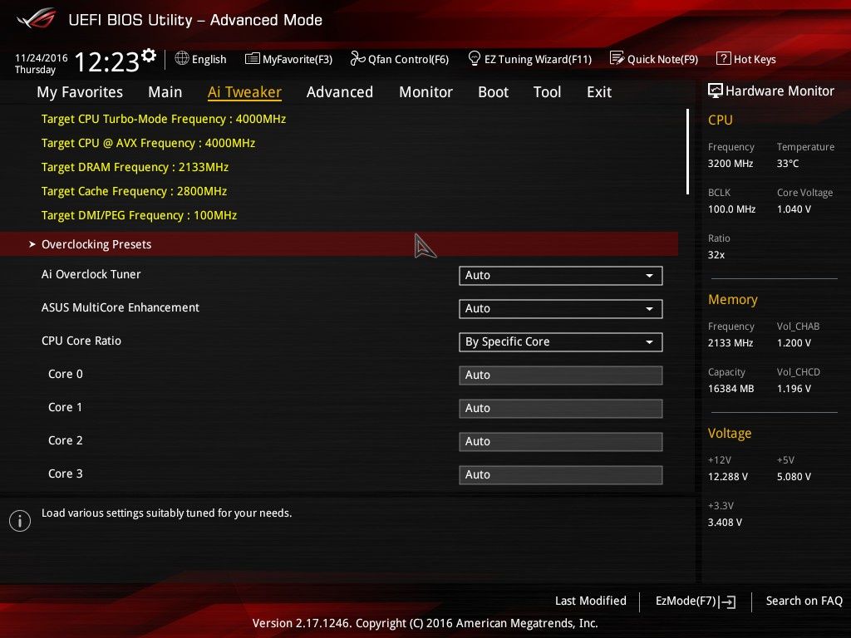Open Quick Note(F9)

(x=662, y=59)
